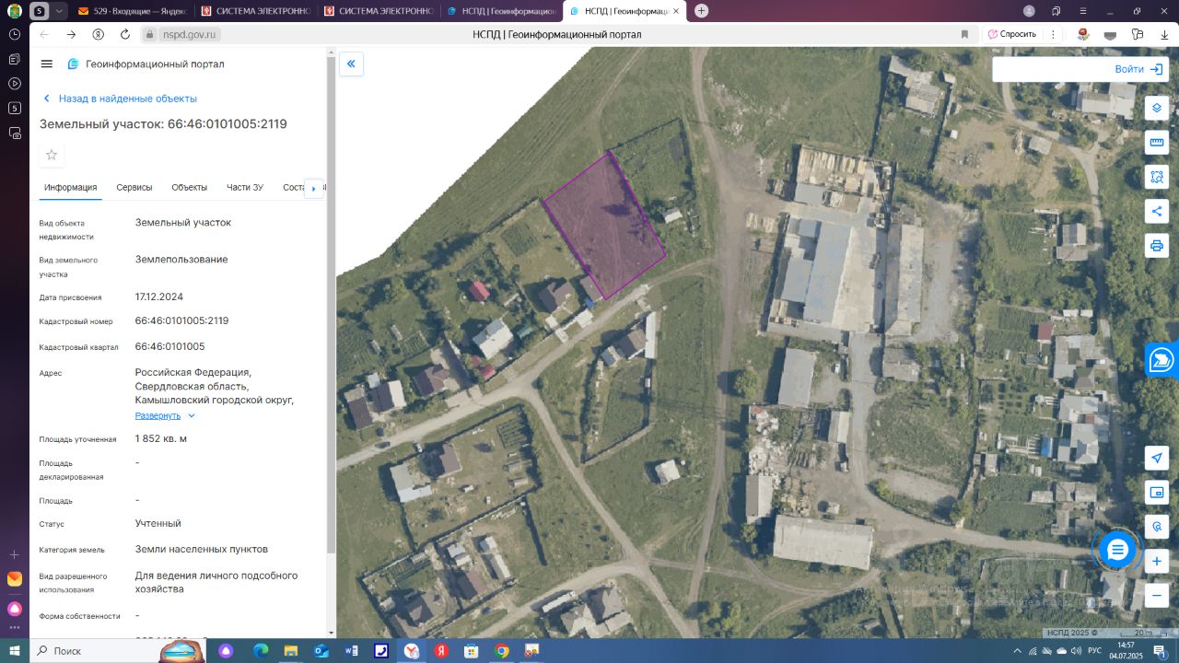Open the map layers panel

click(x=1157, y=108)
